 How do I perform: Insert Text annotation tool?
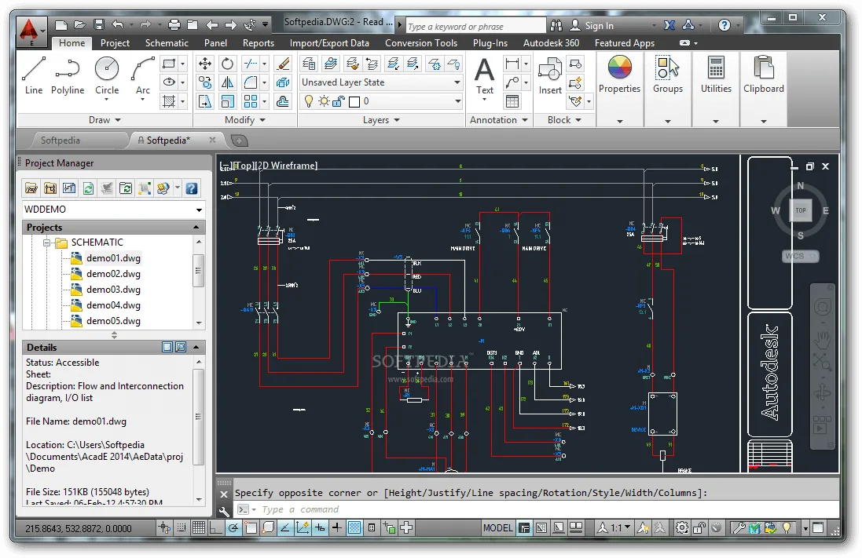[484, 77]
